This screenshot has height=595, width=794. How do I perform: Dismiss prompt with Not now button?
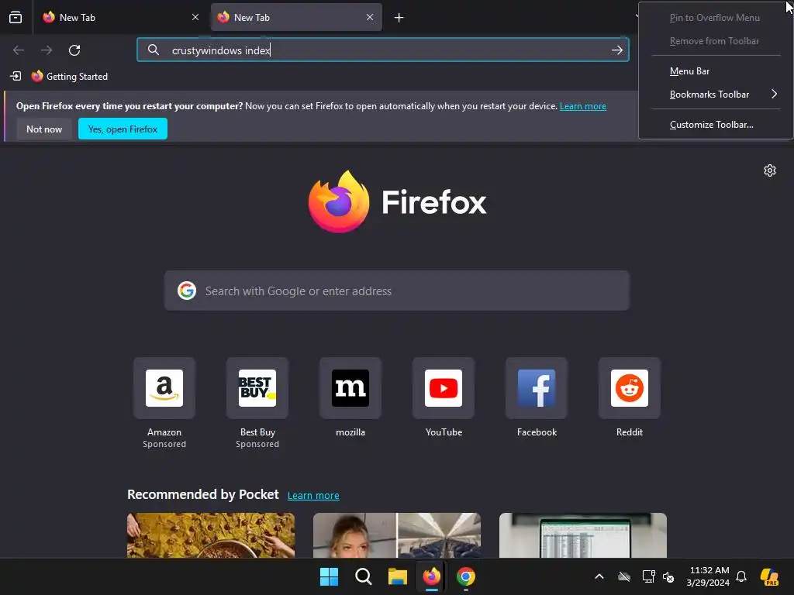44,129
